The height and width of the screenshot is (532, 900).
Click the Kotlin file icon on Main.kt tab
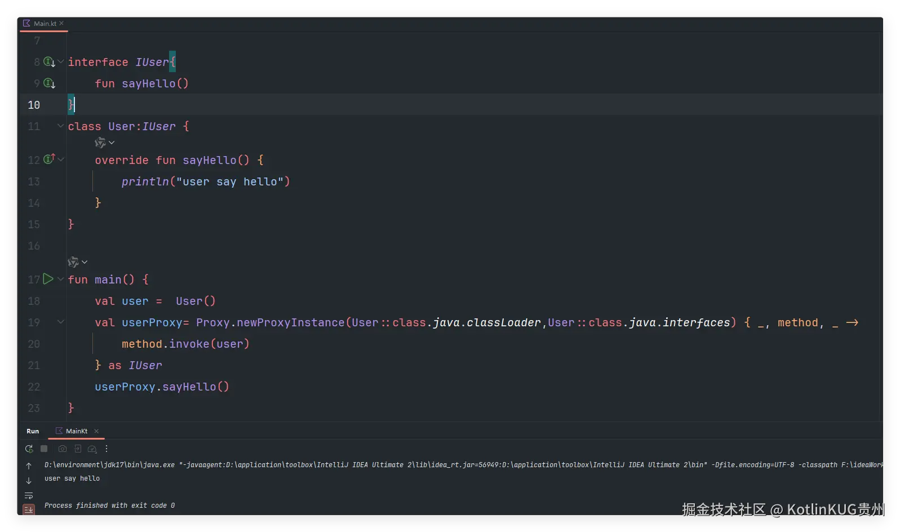point(26,23)
